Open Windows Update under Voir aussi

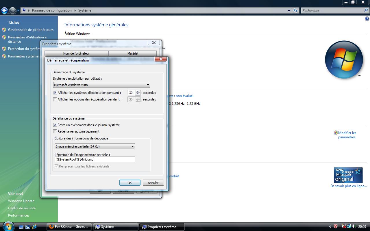coord(21,201)
